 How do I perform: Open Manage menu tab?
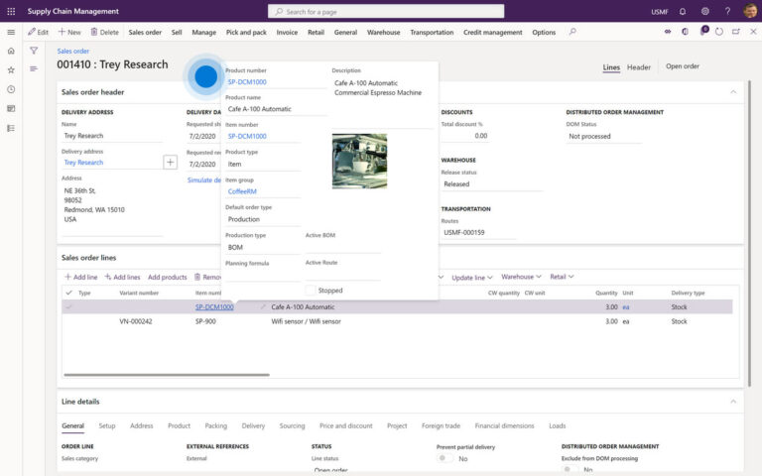pyautogui.click(x=204, y=32)
